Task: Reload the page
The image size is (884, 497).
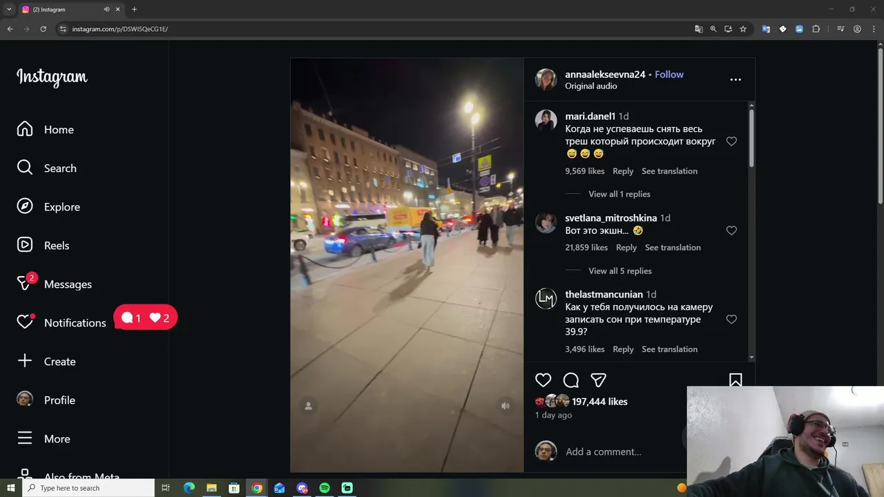Action: tap(43, 29)
